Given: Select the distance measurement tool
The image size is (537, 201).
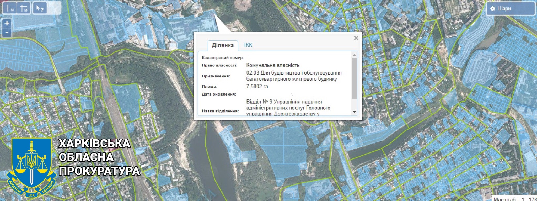Looking at the screenshot, I should [x=10, y=8].
